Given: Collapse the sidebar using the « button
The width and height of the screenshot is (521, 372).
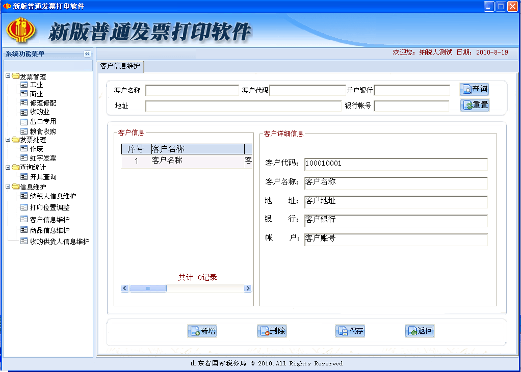Looking at the screenshot, I should tap(88, 53).
